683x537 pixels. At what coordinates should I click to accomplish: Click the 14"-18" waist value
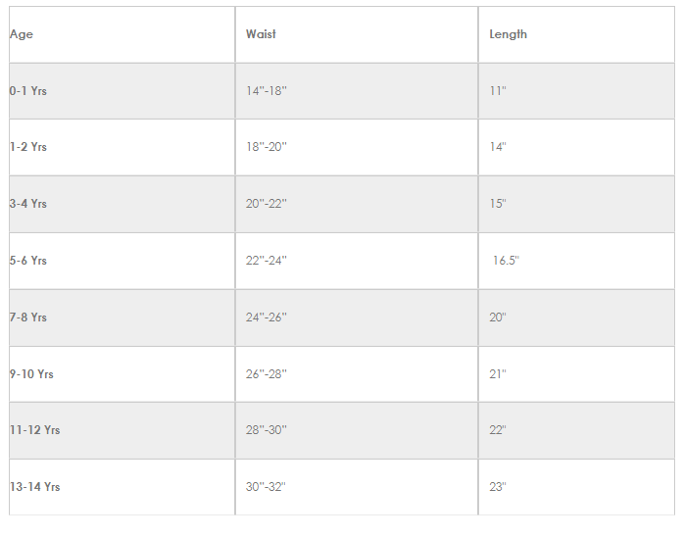click(266, 91)
